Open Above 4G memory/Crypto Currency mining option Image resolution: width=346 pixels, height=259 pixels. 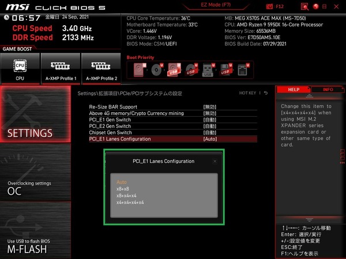pyautogui.click(x=173, y=113)
